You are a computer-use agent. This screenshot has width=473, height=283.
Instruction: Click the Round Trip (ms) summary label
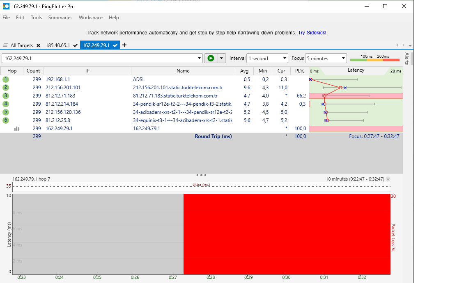[213, 136]
